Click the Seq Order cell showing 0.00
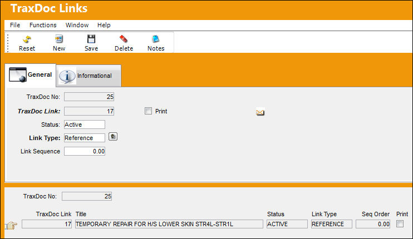 coord(373,224)
